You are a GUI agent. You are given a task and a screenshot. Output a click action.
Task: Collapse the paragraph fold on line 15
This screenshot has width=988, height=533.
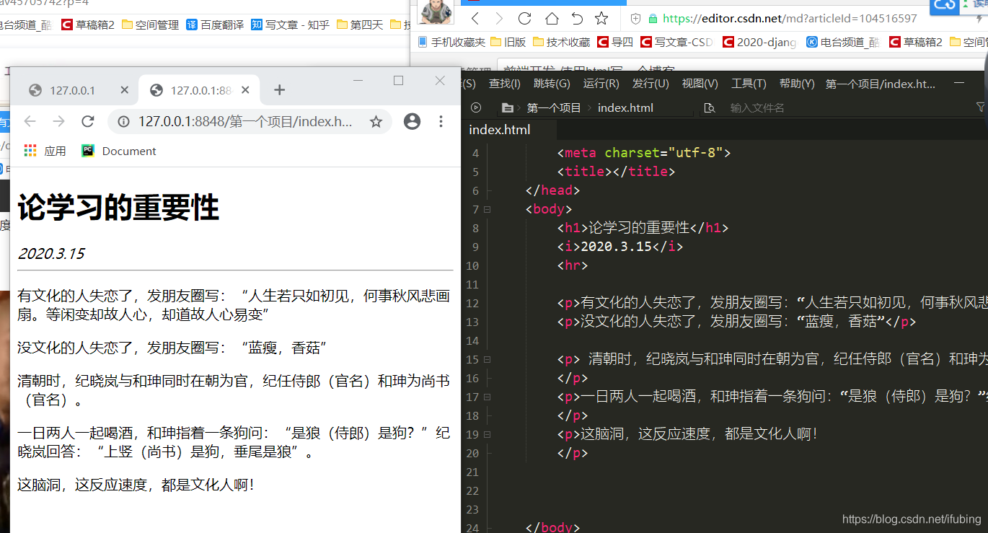click(x=486, y=359)
